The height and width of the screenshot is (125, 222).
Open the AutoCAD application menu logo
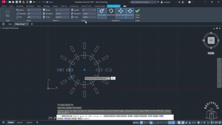coord(4,2)
